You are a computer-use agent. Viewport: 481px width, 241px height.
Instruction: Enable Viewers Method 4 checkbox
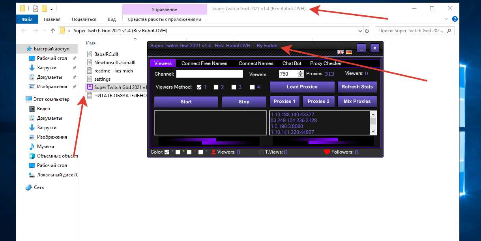pyautogui.click(x=252, y=87)
